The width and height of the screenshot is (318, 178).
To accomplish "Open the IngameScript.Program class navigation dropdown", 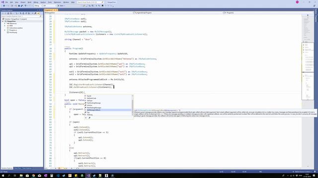I will 178,13.
